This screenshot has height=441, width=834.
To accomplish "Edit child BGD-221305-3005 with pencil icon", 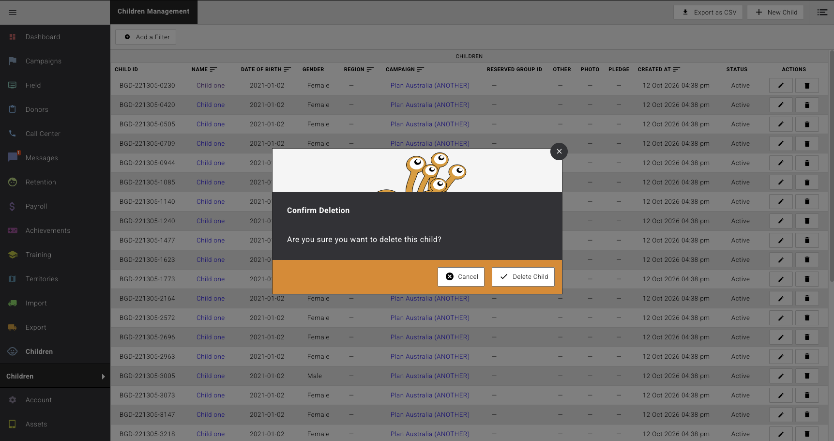I will click(781, 376).
